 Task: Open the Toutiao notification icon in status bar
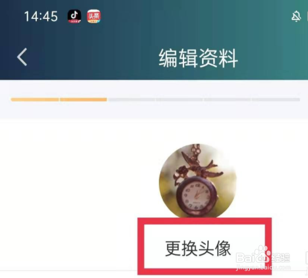point(94,16)
